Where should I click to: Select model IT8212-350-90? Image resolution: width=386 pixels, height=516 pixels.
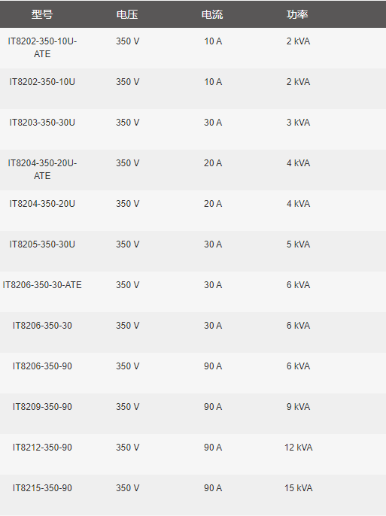(42, 448)
